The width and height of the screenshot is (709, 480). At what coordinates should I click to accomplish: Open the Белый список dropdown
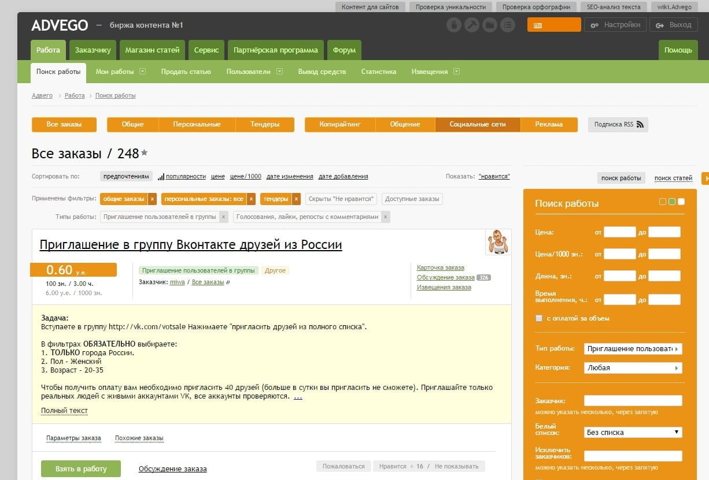(x=633, y=432)
